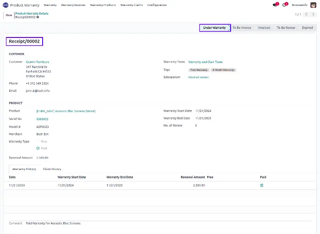
Task: Go to the next record arrow
Action: (x=314, y=15)
